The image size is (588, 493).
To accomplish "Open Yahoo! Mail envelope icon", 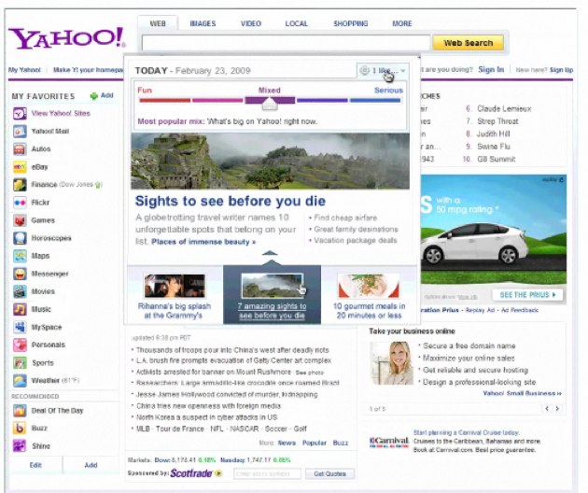I will click(20, 132).
